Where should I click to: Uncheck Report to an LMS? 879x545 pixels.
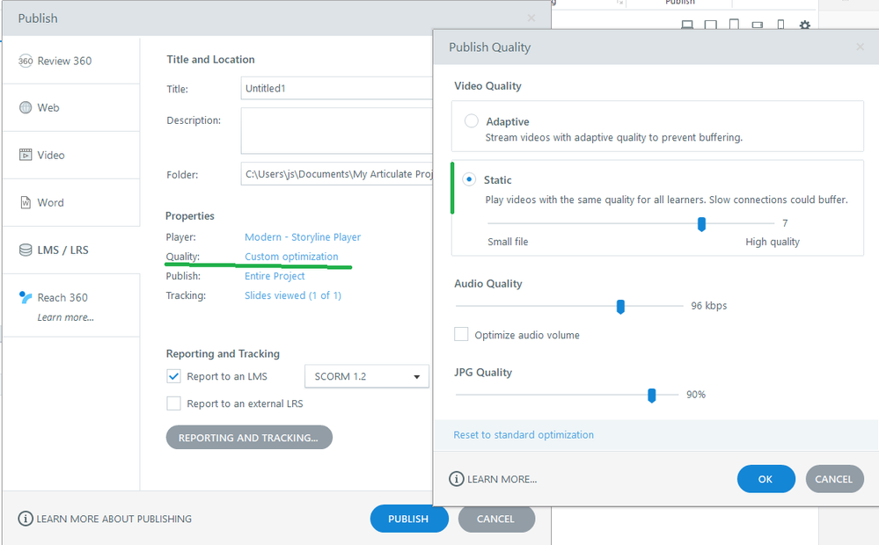point(173,376)
